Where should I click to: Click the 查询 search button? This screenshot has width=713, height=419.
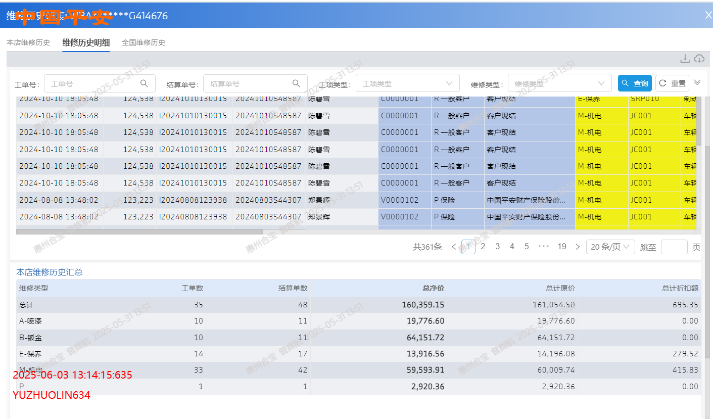635,83
